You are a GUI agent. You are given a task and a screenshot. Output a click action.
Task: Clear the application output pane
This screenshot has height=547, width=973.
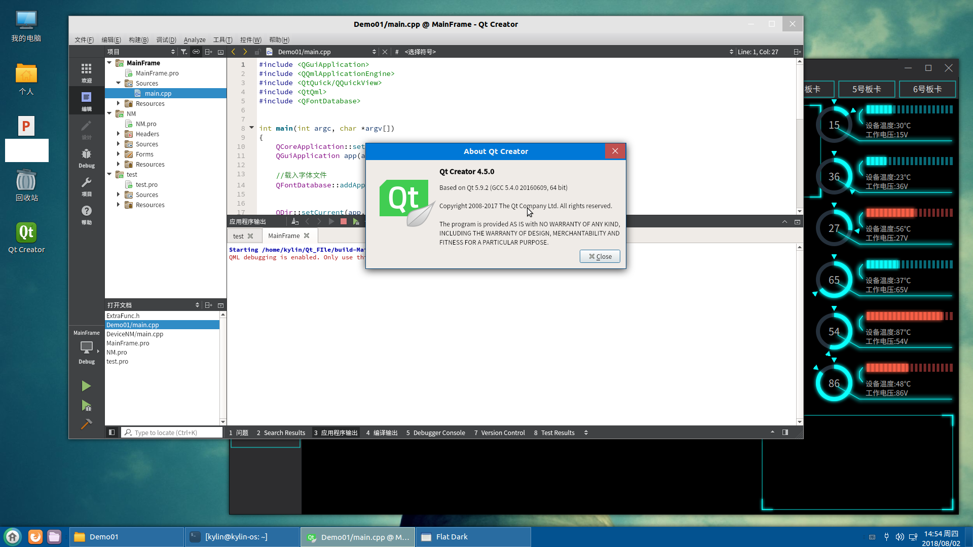pyautogui.click(x=295, y=221)
